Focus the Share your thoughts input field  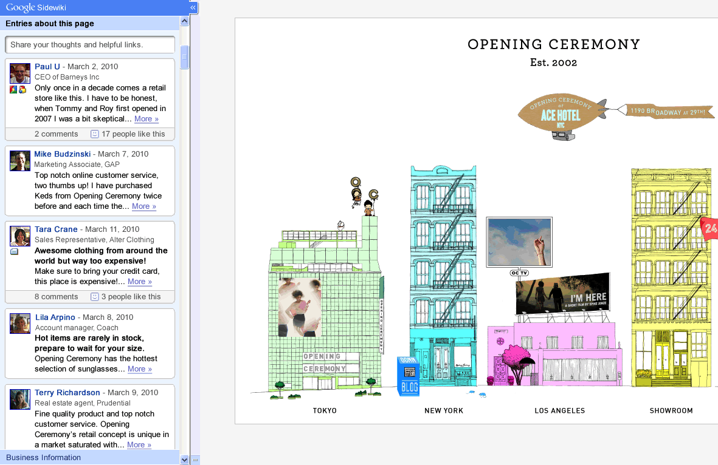(90, 45)
